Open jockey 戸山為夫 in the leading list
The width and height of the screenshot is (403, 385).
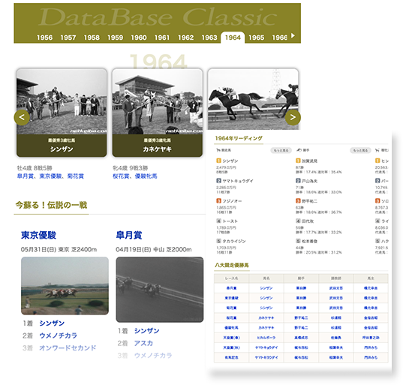[309, 181]
